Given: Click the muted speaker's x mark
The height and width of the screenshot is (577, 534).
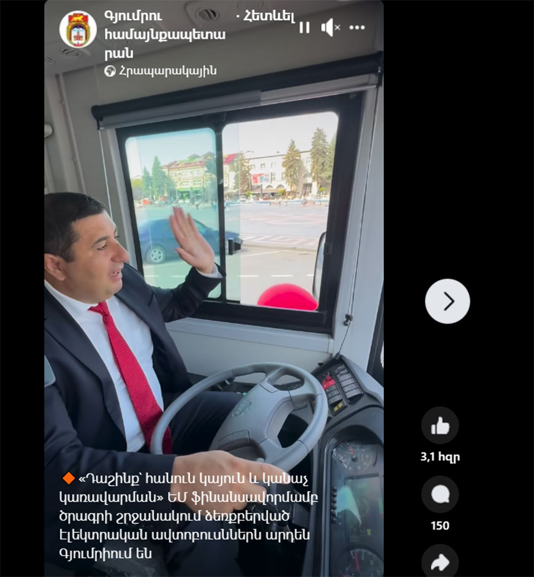Looking at the screenshot, I should (x=337, y=27).
